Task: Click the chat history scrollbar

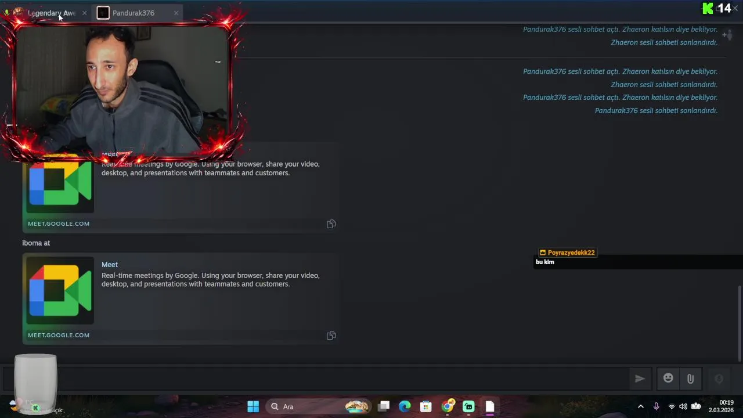Action: coord(739,322)
